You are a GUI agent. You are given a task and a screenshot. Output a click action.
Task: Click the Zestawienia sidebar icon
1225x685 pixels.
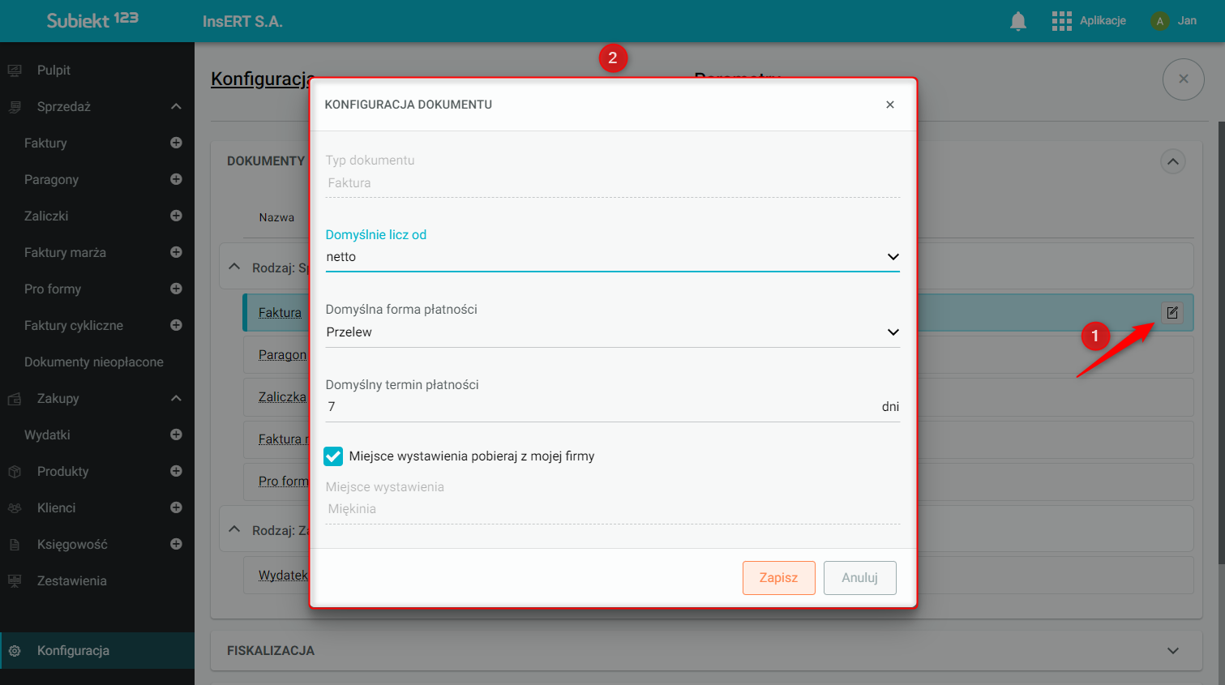pyautogui.click(x=15, y=581)
